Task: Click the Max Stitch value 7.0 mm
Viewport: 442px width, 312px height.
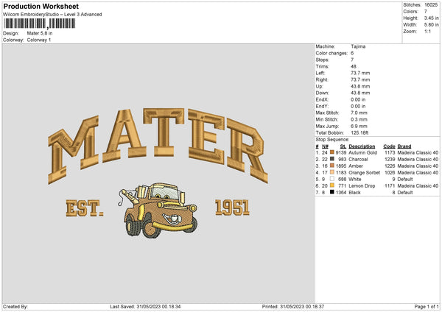Action: 359,113
